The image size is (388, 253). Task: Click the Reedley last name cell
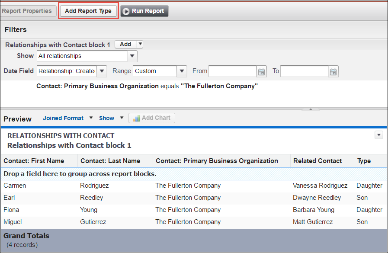pos(92,198)
